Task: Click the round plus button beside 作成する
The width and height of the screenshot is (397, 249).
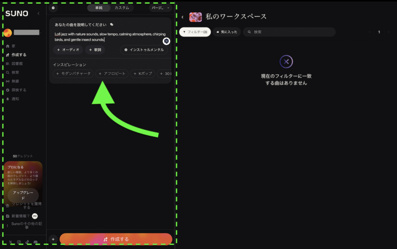Action: [53, 239]
